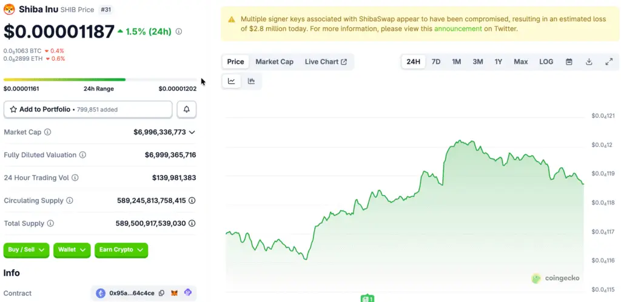Image resolution: width=621 pixels, height=302 pixels.
Task: Switch to the Market Cap tab
Action: [275, 62]
